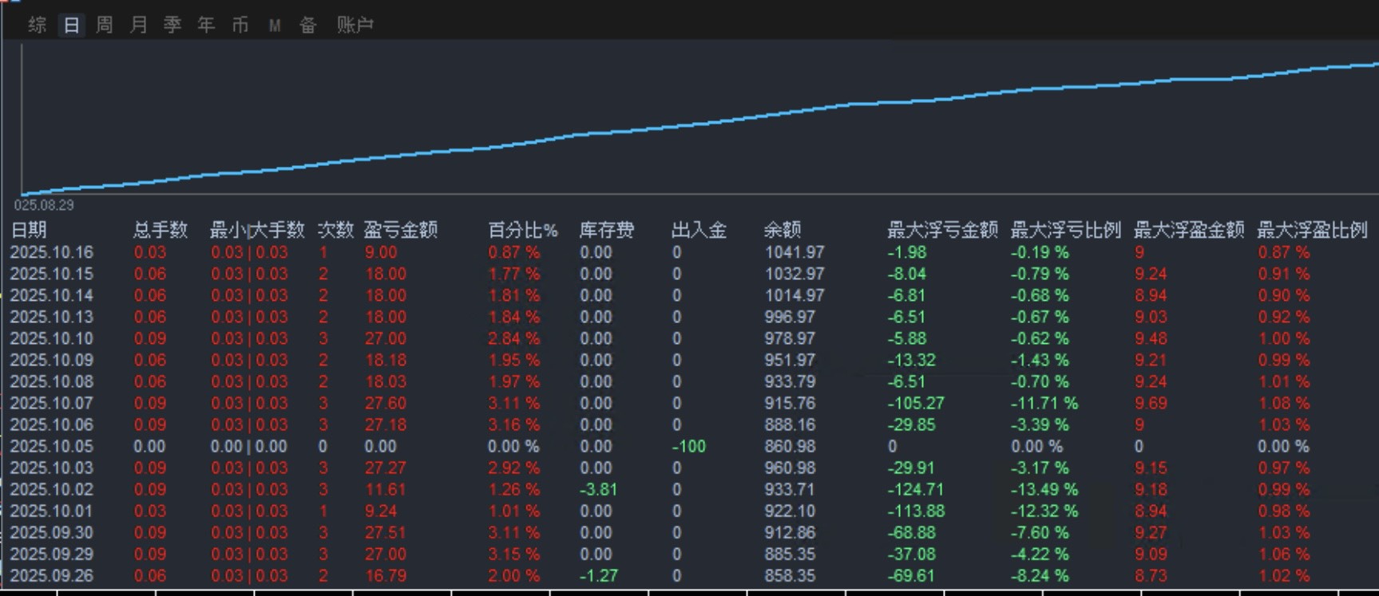This screenshot has height=596, width=1379.
Task: Click the -3.81 swap fee value
Action: pos(599,489)
